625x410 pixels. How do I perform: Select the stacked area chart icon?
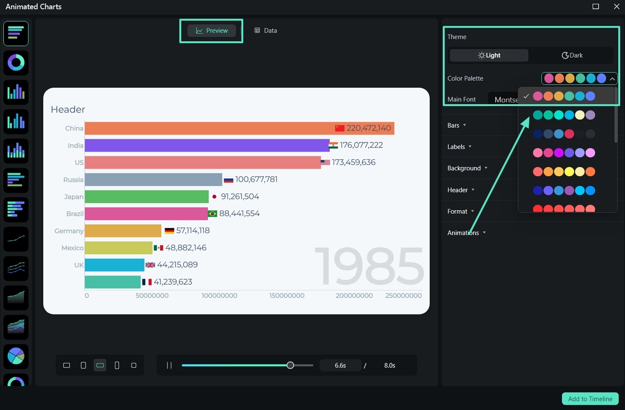point(16,327)
